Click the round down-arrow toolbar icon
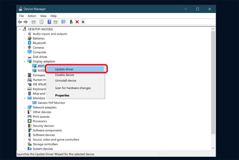The width and height of the screenshot is (239, 160). pyautogui.click(x=83, y=22)
